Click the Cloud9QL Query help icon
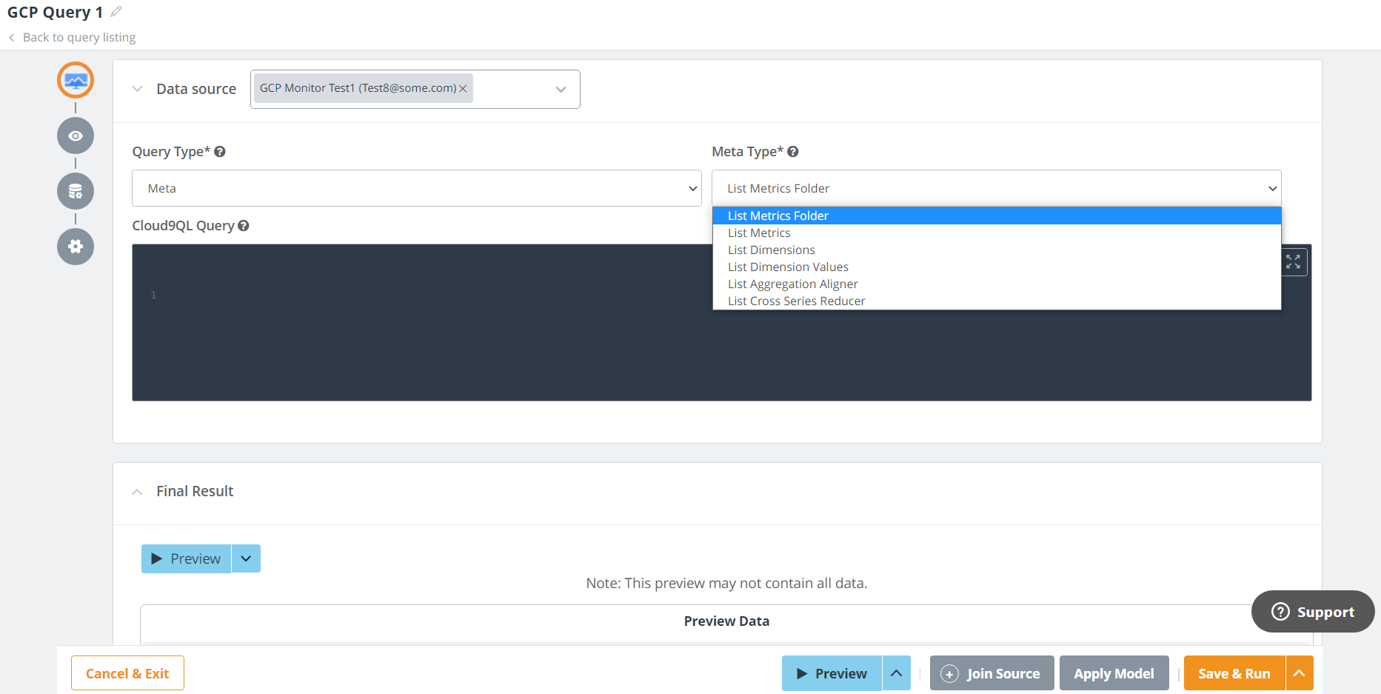 pos(244,226)
